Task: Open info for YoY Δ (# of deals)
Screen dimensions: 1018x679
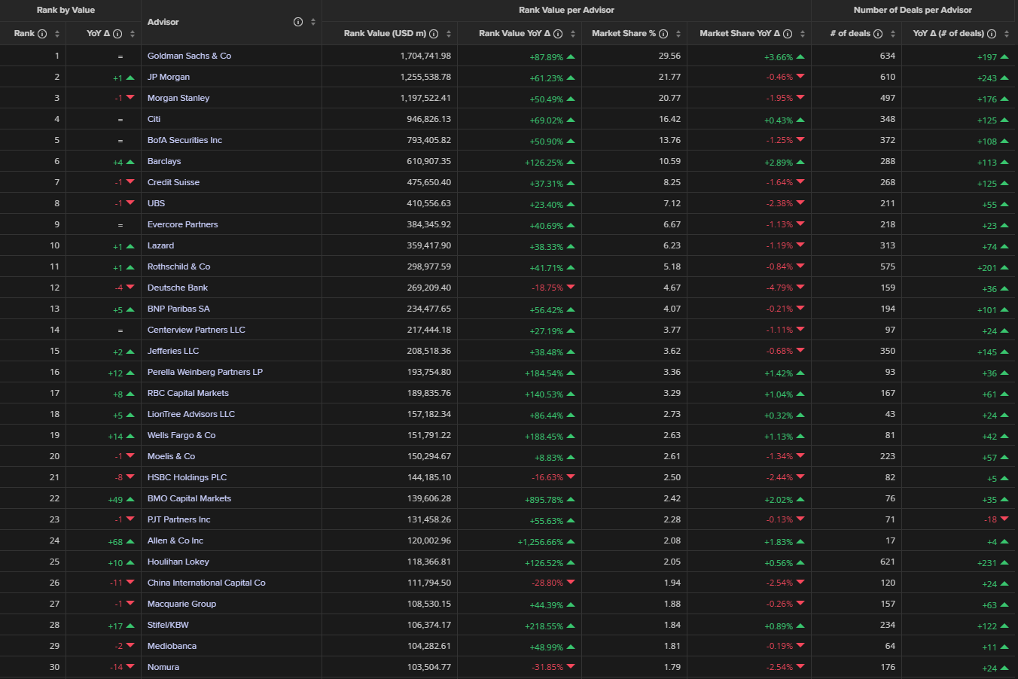Action: tap(992, 34)
